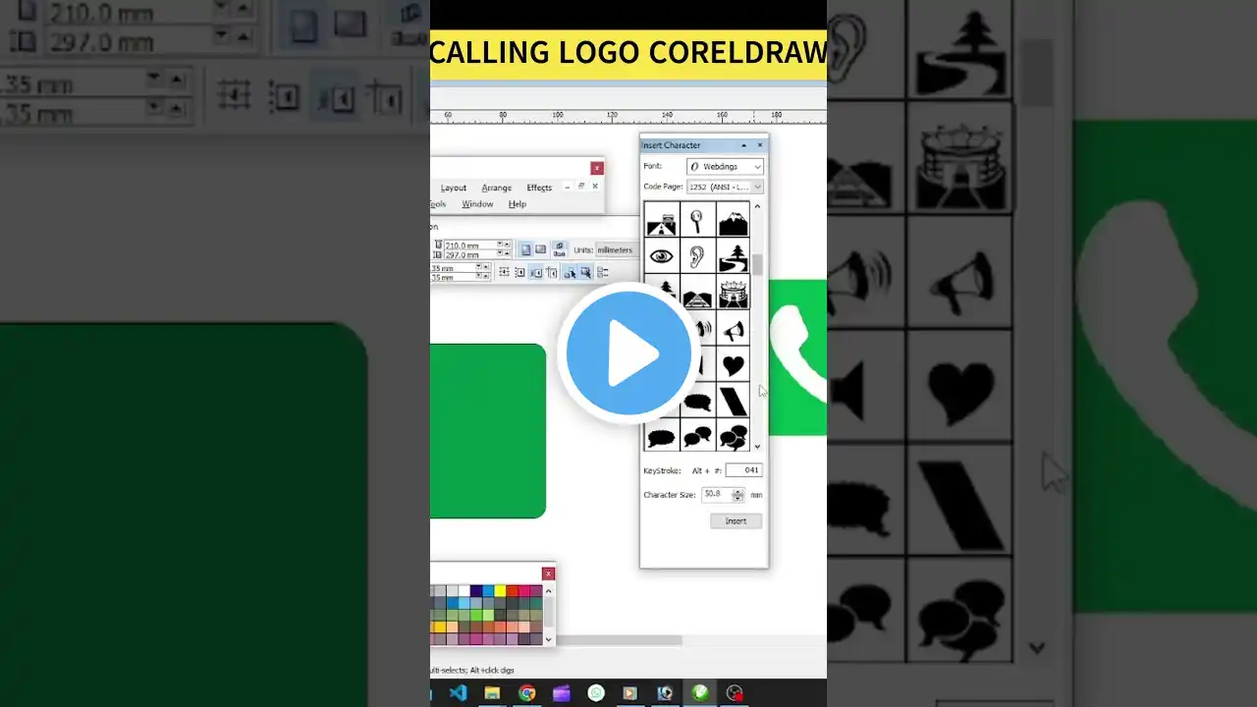Pick the dark navy swatch in the palette

[x=475, y=590]
